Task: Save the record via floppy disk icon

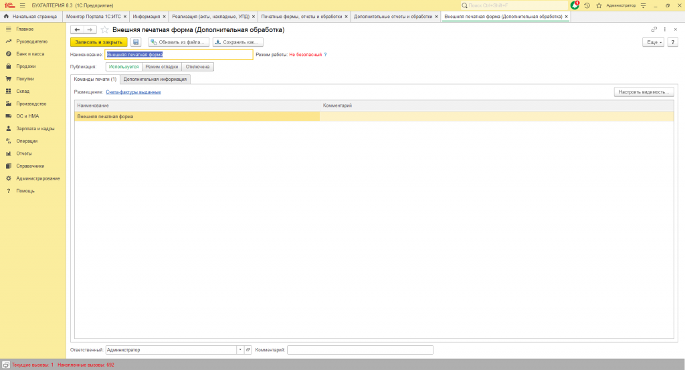Action: (x=136, y=42)
